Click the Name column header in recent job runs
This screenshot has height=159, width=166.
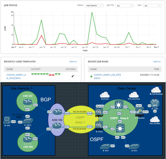(x=94, y=69)
